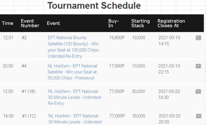Click the Tournament Schedule title

coord(94,6)
